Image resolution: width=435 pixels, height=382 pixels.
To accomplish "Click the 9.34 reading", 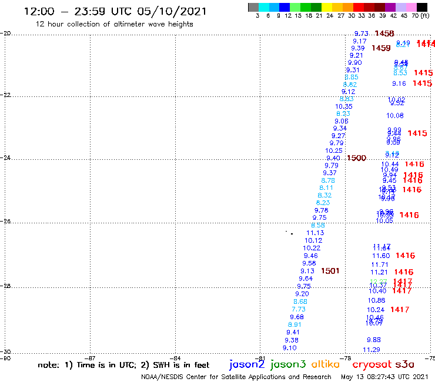I will pyautogui.click(x=340, y=129).
